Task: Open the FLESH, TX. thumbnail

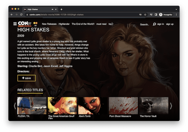Action: click(x=32, y=106)
